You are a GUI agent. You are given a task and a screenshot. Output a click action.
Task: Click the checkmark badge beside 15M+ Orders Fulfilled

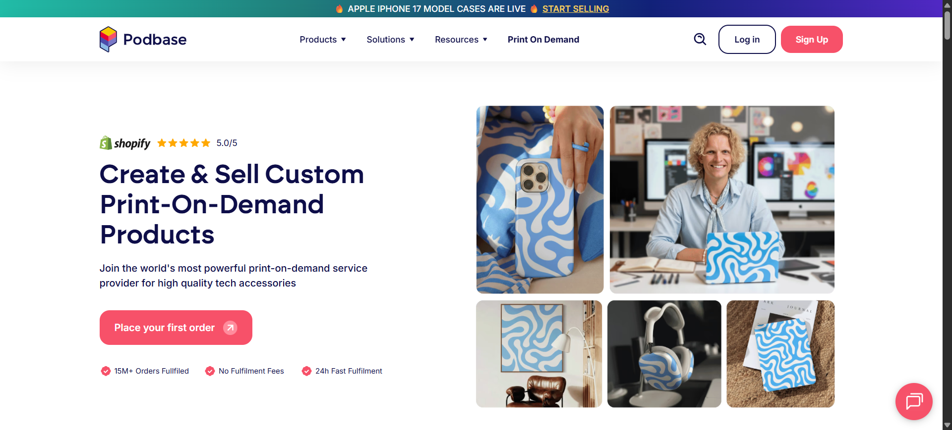coord(106,371)
